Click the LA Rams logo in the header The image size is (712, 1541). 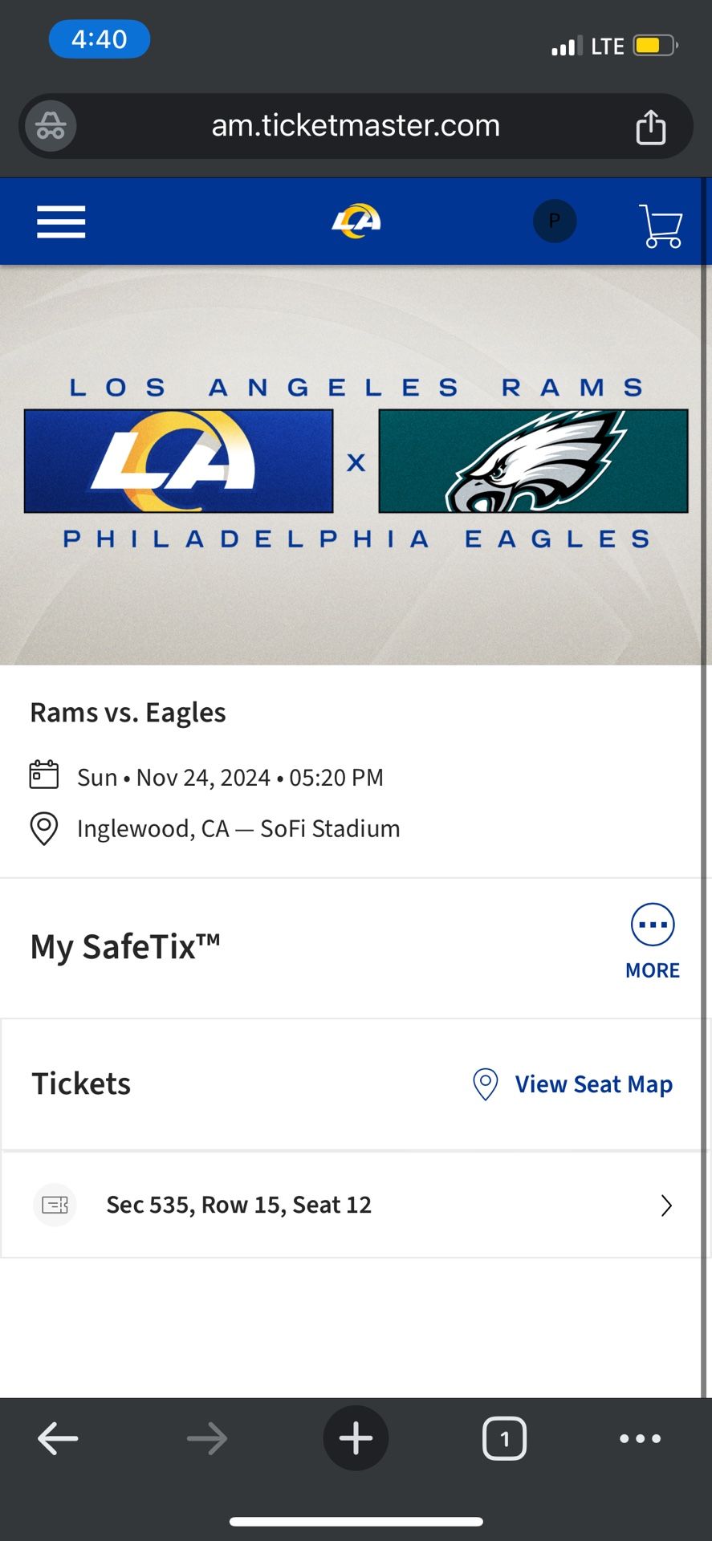(356, 221)
